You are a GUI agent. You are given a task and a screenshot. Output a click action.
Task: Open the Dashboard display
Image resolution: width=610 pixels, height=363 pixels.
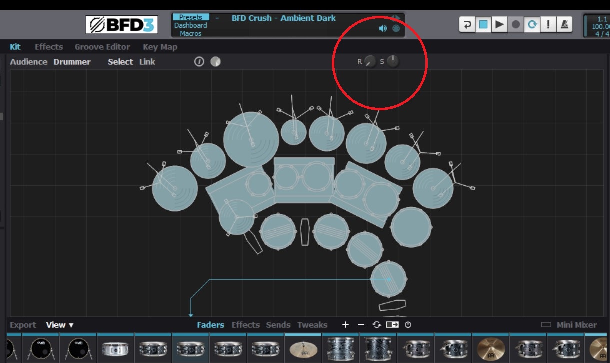[x=191, y=25]
